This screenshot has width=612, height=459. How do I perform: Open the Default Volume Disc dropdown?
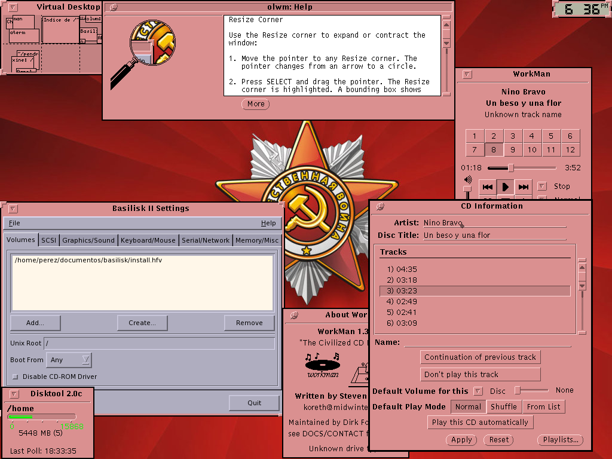(x=478, y=391)
